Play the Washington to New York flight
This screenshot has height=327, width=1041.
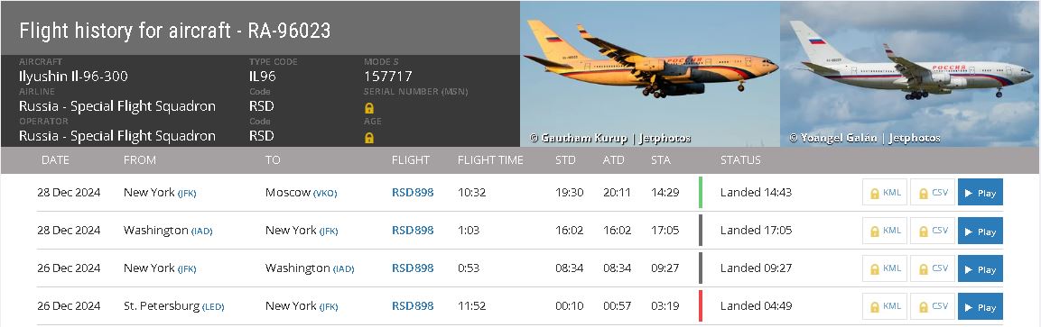(x=980, y=231)
